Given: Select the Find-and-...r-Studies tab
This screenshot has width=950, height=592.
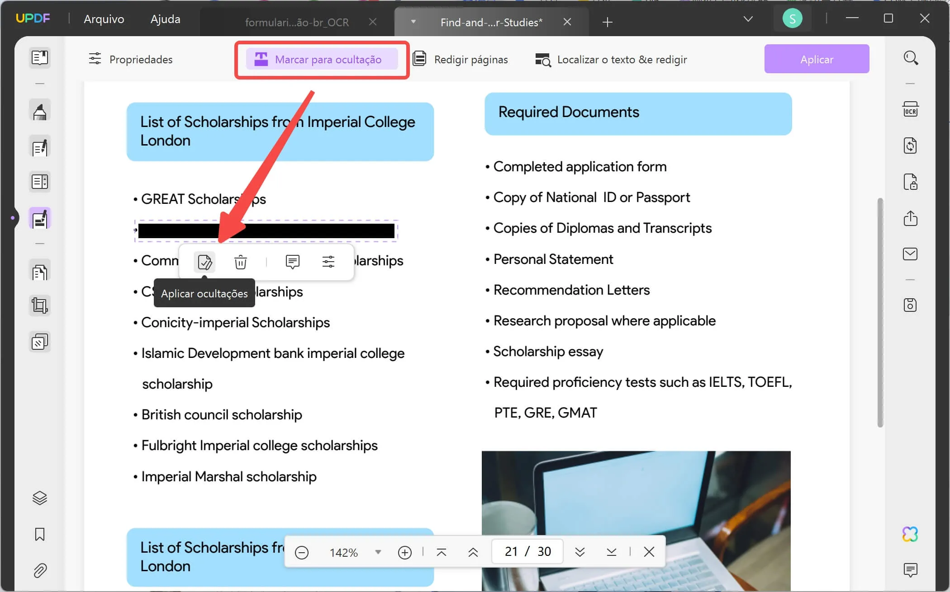Looking at the screenshot, I should click(491, 22).
